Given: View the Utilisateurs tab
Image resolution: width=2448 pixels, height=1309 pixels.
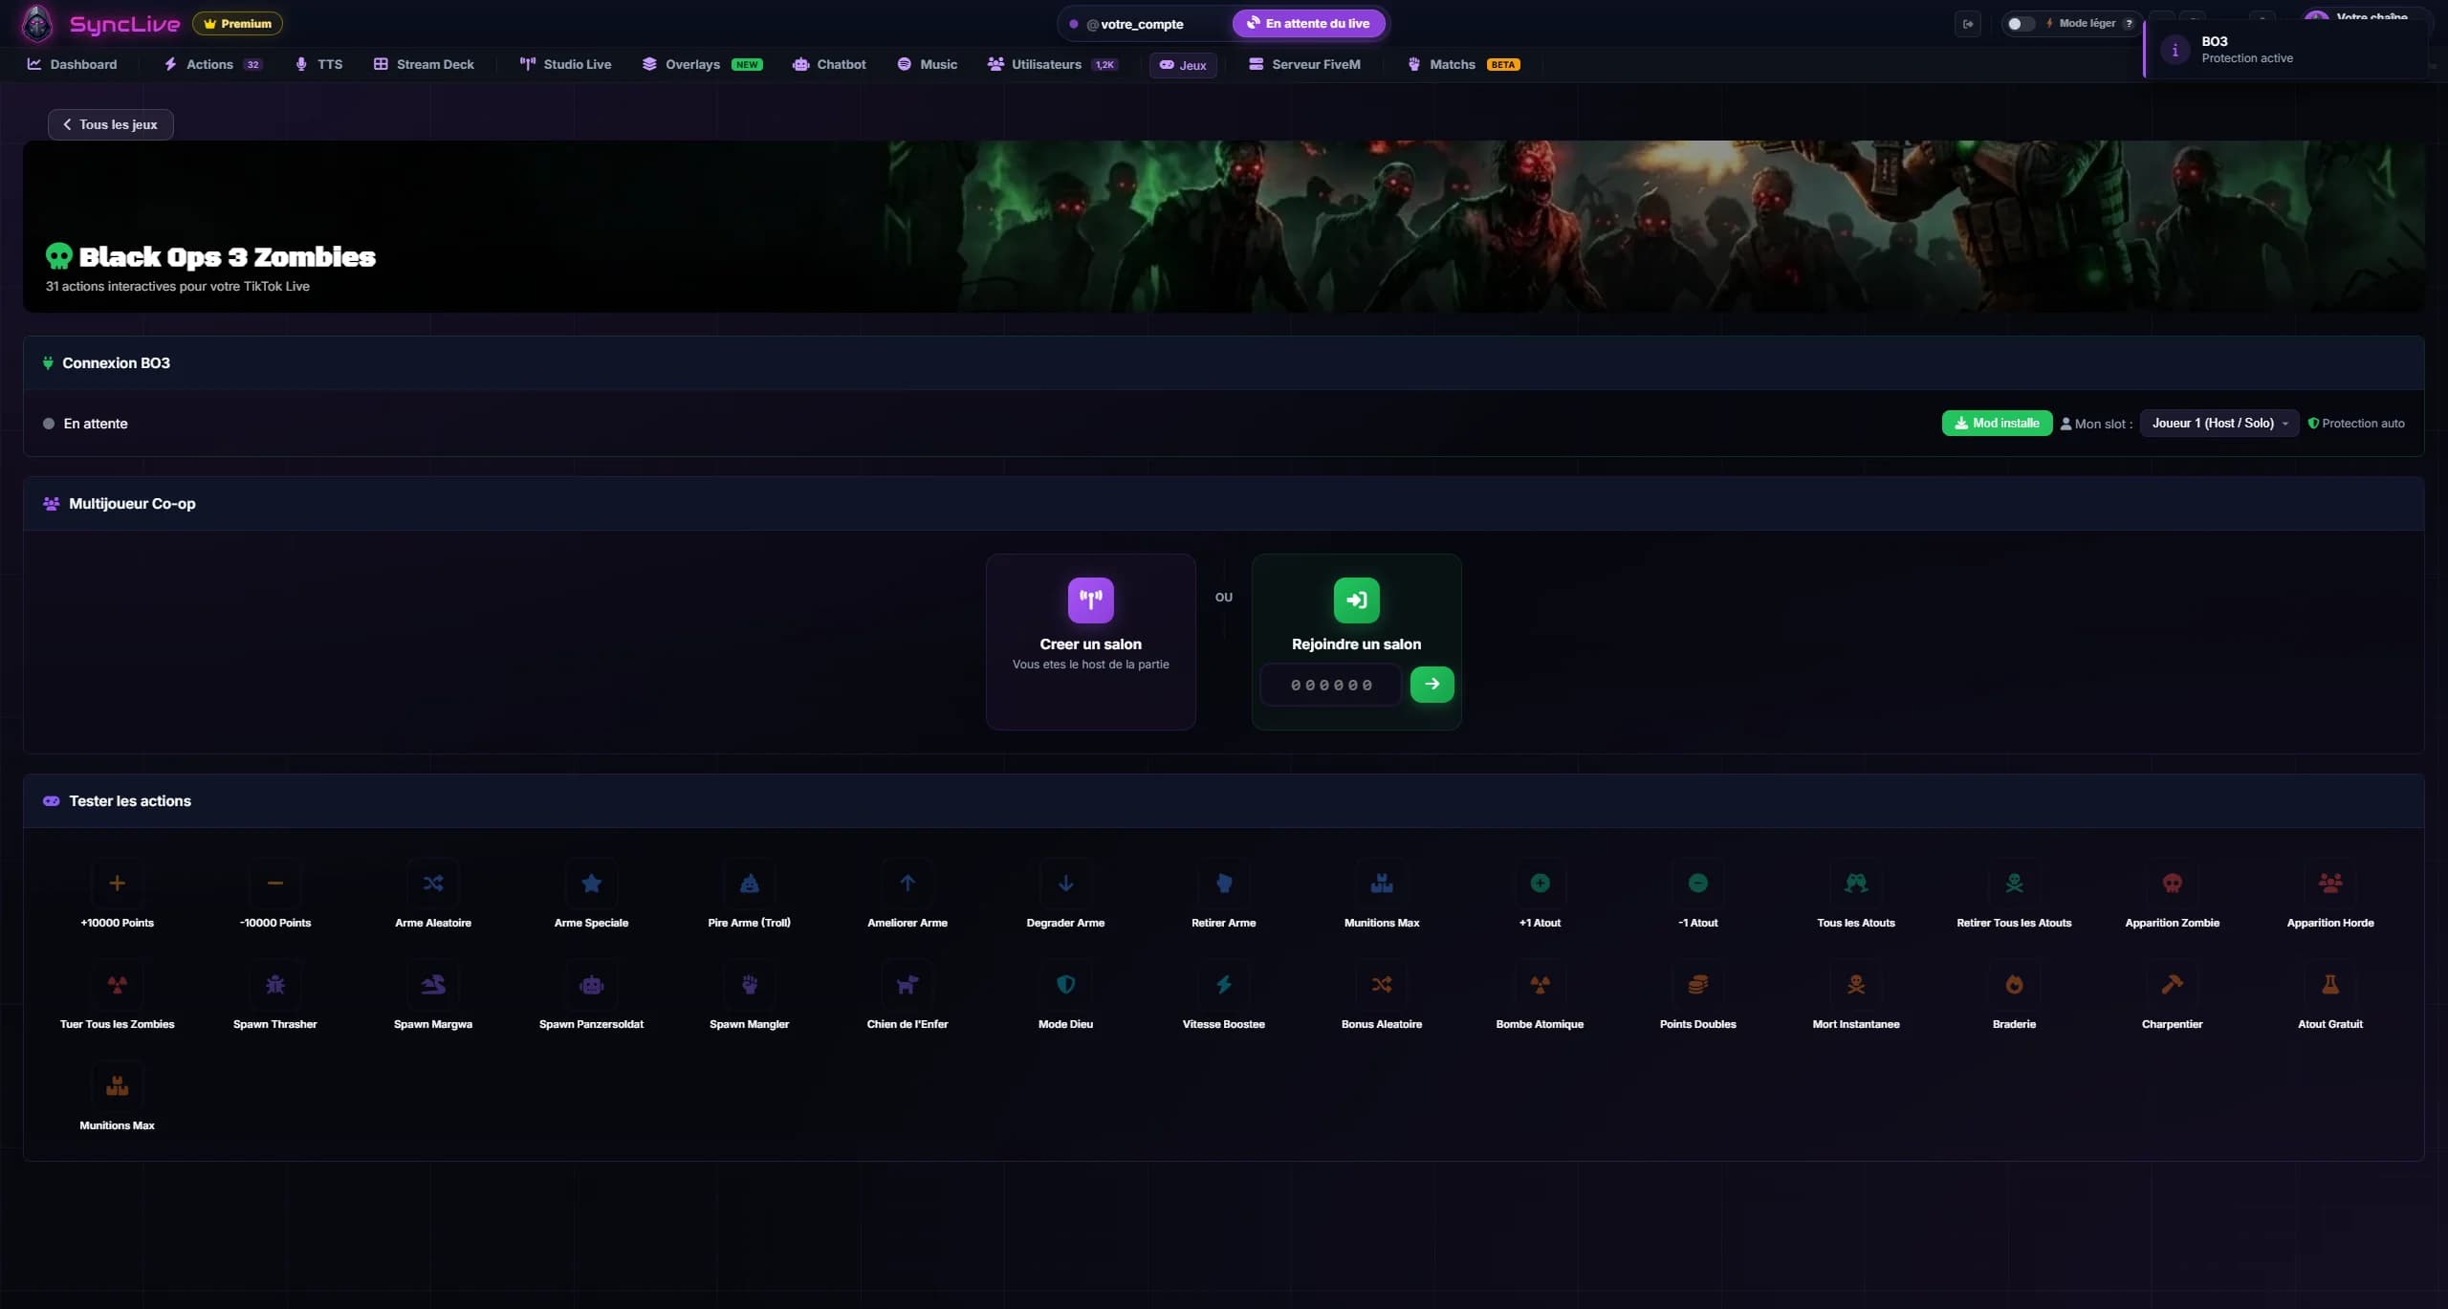Looking at the screenshot, I should (1053, 65).
